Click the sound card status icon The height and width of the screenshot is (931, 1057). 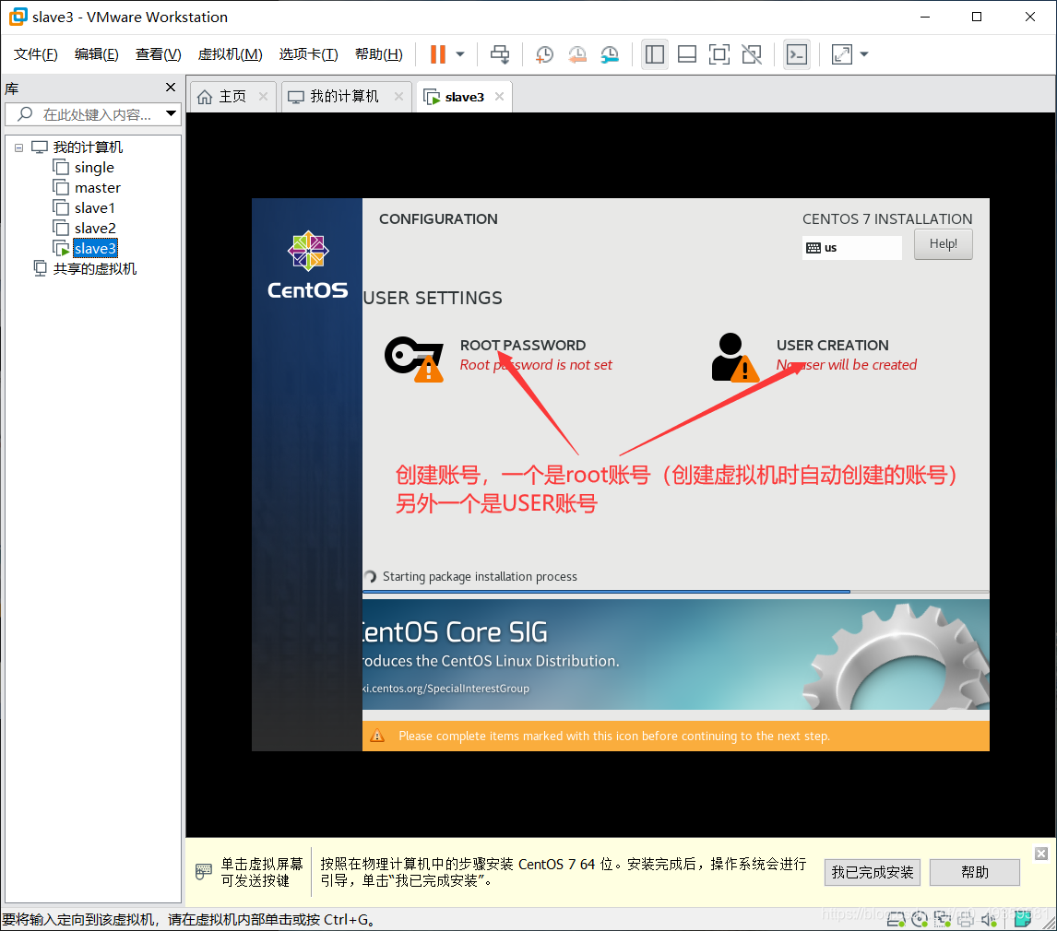(989, 919)
